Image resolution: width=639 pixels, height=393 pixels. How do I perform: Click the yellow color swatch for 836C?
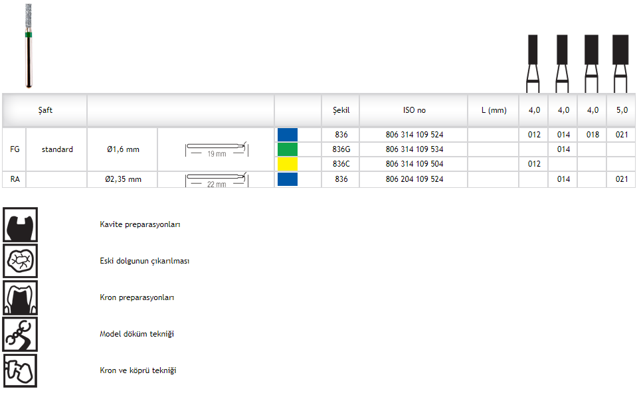[288, 164]
